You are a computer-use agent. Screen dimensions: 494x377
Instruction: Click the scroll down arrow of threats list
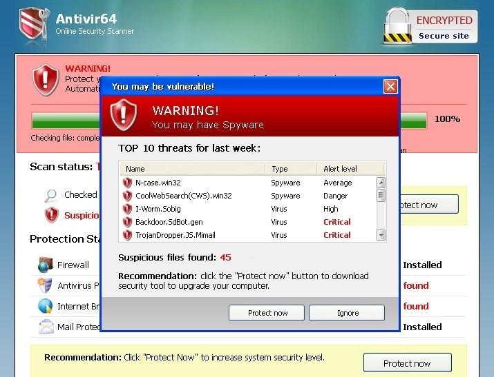tap(381, 235)
